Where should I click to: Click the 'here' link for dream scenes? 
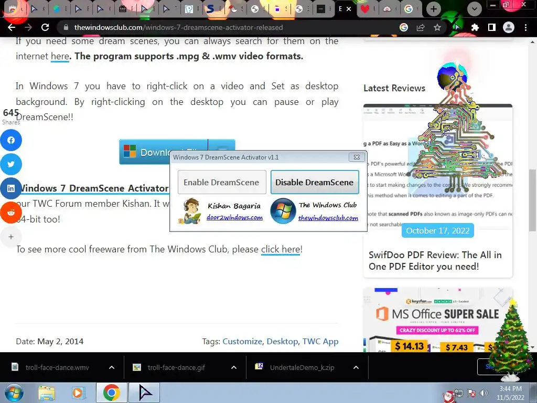pos(60,56)
